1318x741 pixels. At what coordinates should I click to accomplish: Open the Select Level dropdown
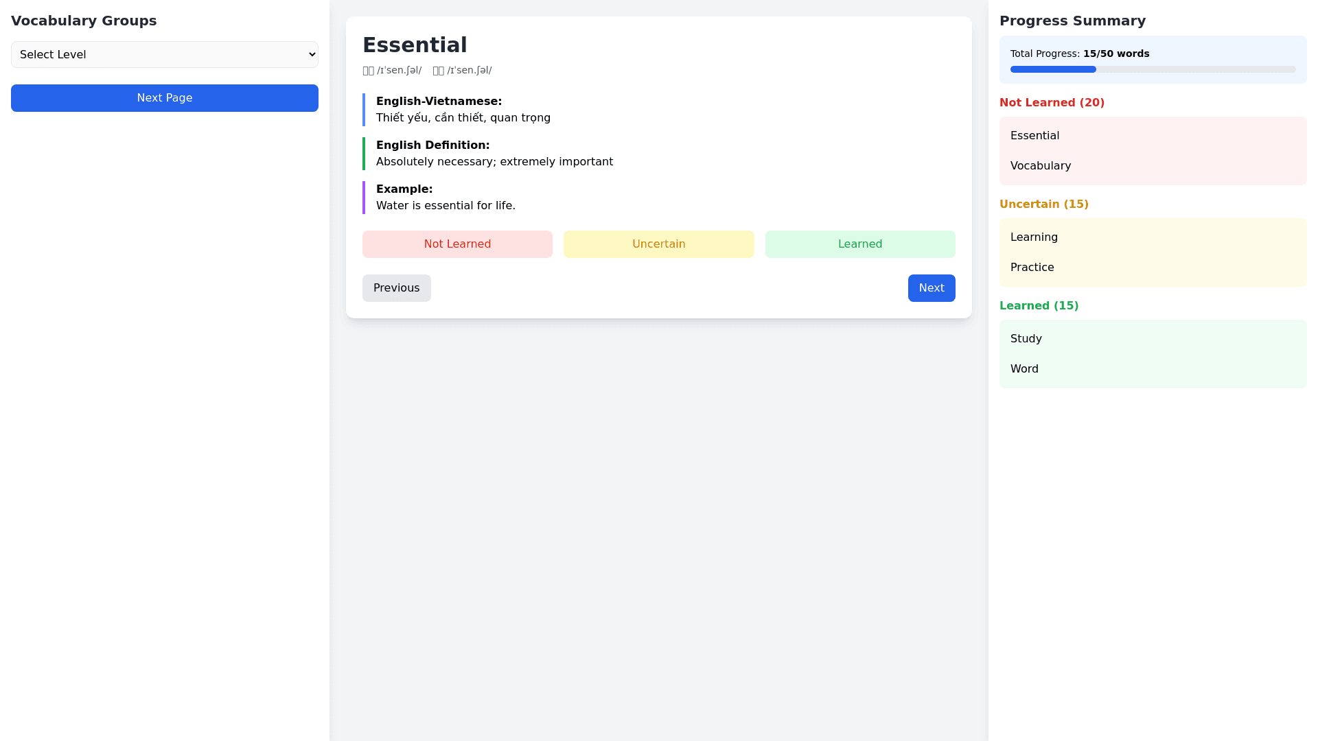(164, 54)
